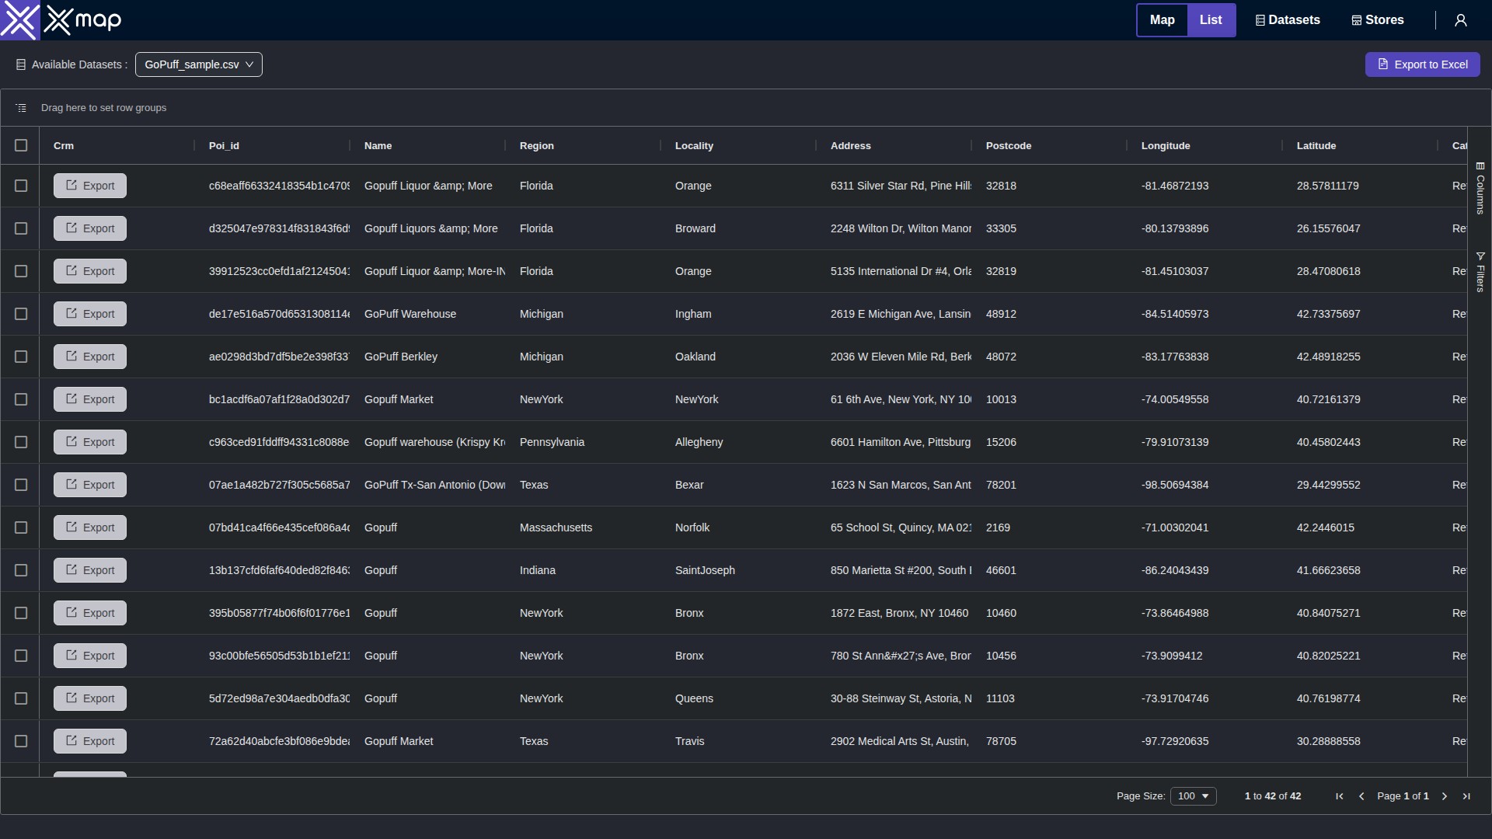Open the GoPuff_sample.csv datasets dropdown
The height and width of the screenshot is (839, 1492).
(x=199, y=64)
